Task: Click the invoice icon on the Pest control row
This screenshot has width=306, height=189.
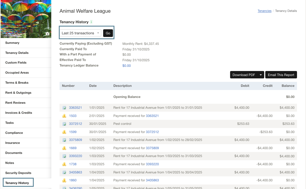Action: 64,124
